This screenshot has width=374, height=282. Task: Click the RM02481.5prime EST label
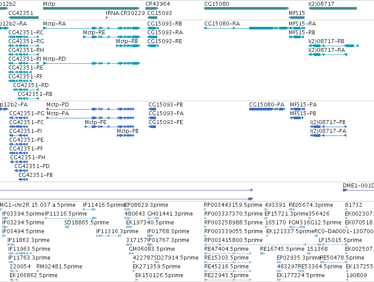(x=59, y=267)
